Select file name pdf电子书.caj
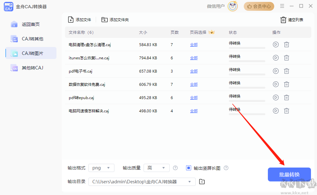 tap(81, 71)
